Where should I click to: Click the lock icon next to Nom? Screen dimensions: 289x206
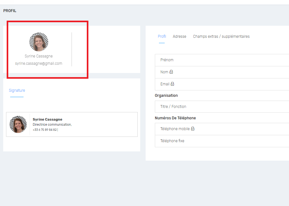point(171,72)
